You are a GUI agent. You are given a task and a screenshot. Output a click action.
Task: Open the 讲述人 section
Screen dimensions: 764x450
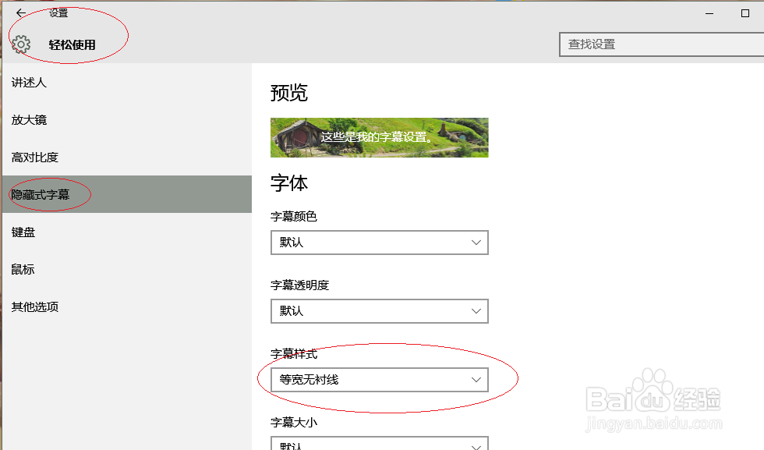pyautogui.click(x=126, y=83)
